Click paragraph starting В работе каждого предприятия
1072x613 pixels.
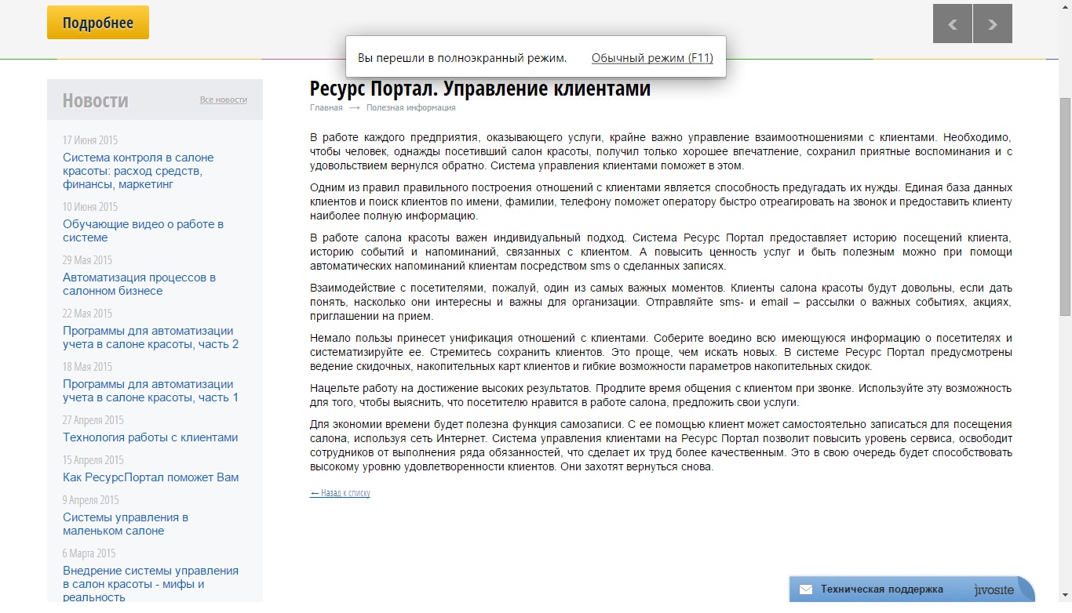661,151
